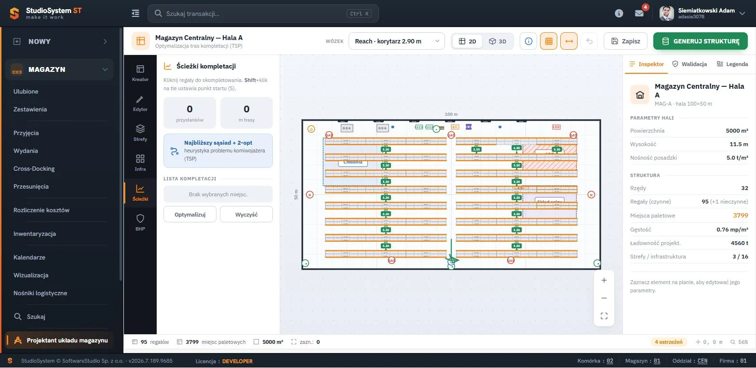
Task: Select the Najbliższy sąsiad + 2-opt card
Action: click(x=218, y=151)
